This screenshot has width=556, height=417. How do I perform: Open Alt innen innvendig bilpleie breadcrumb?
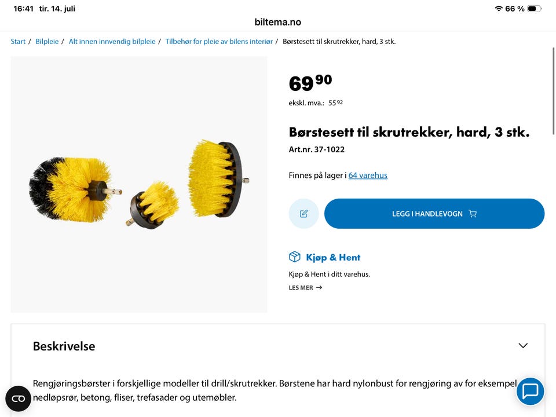tap(112, 42)
